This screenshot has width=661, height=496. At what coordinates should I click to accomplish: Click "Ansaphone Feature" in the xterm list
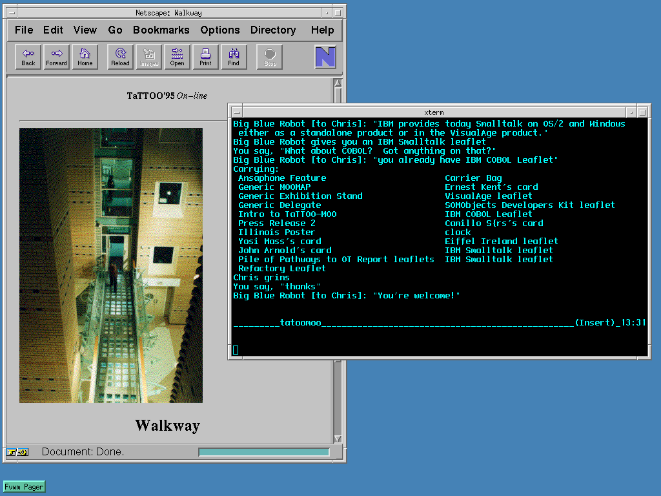pos(282,178)
